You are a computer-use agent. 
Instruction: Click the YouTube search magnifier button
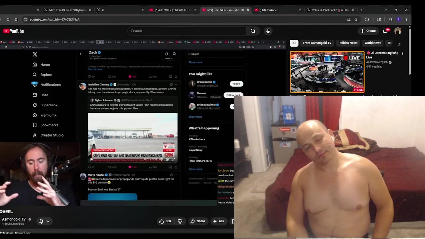pos(253,31)
